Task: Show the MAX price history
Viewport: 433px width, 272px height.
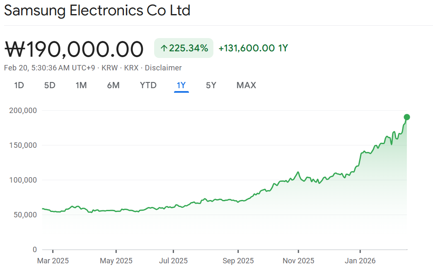Action: 246,85
